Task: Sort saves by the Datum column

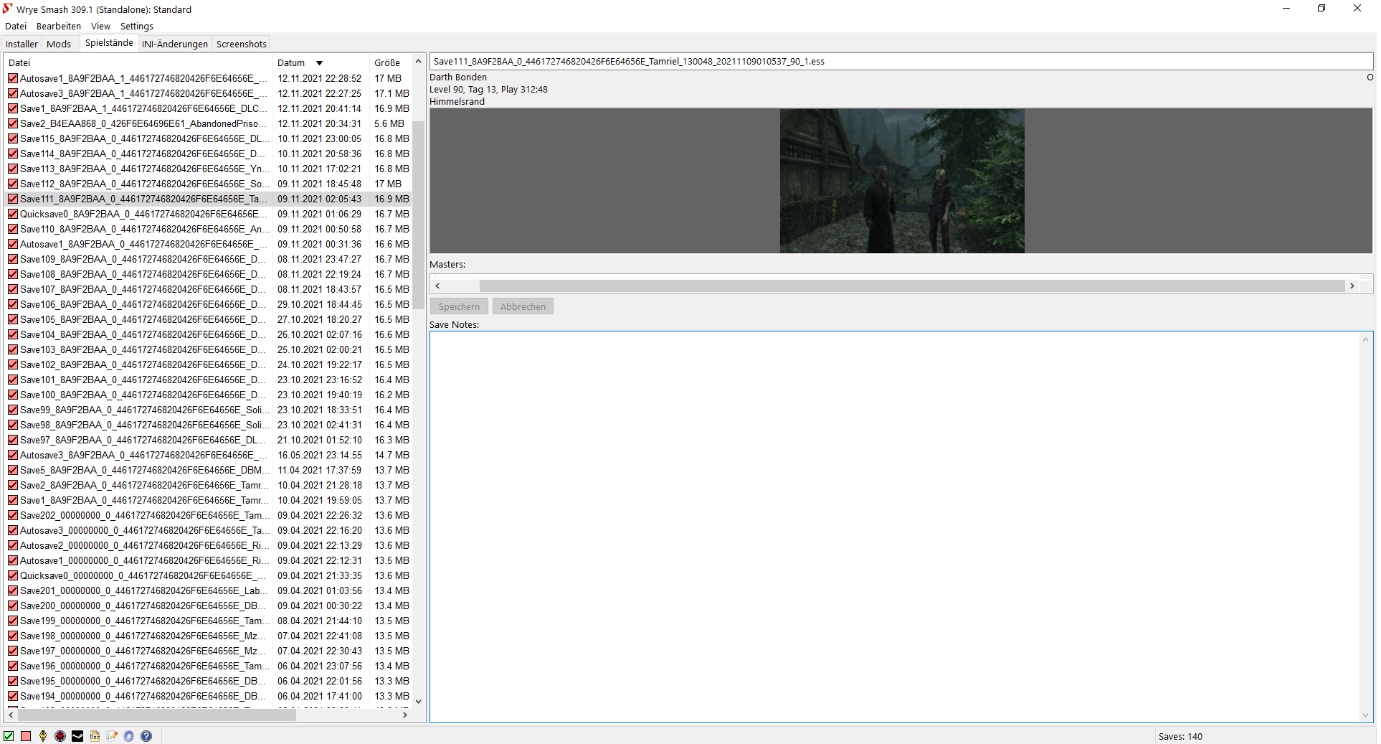Action: coord(291,63)
